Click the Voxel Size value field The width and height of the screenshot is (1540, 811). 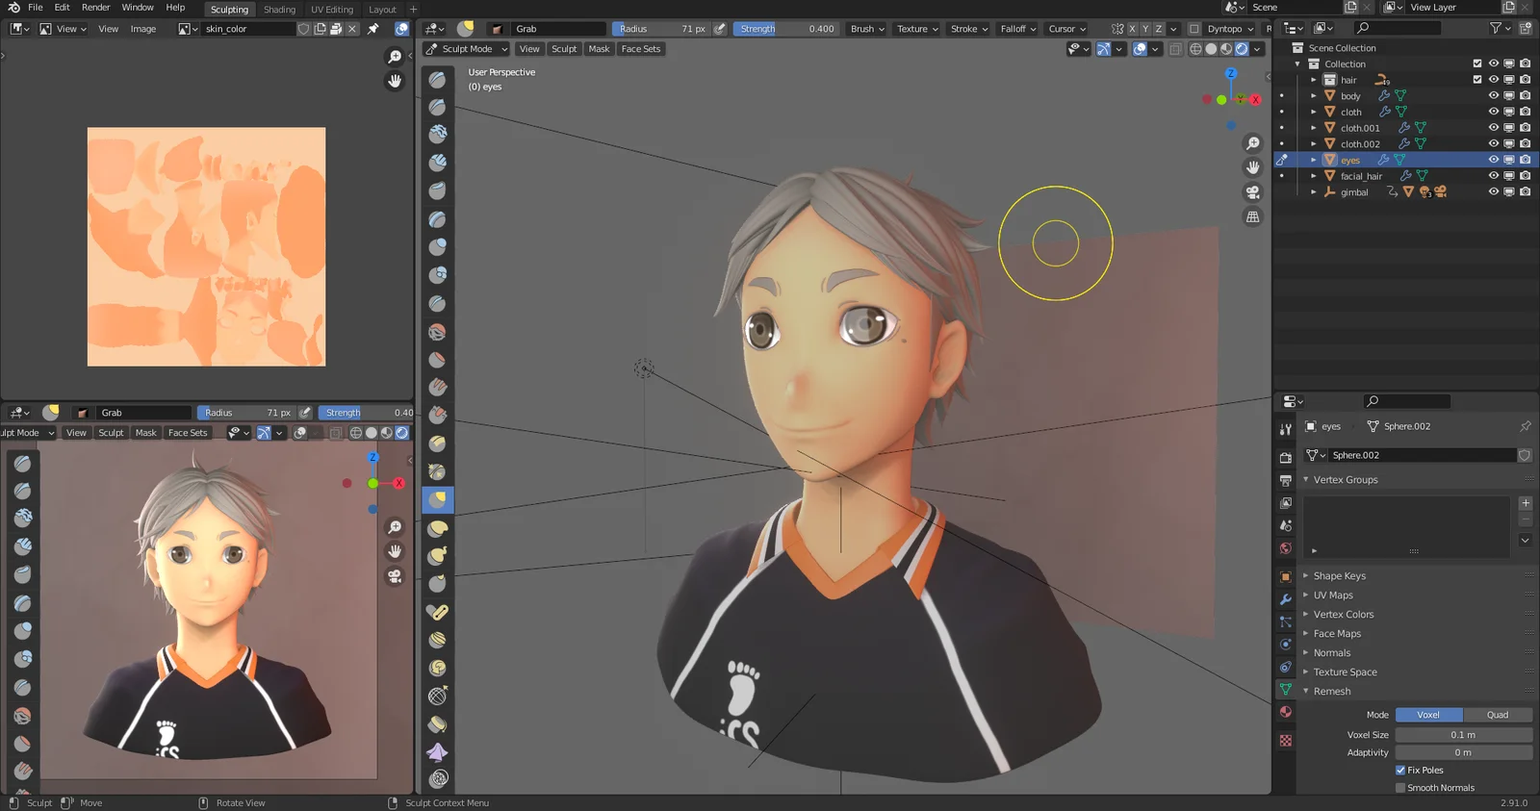(1463, 735)
